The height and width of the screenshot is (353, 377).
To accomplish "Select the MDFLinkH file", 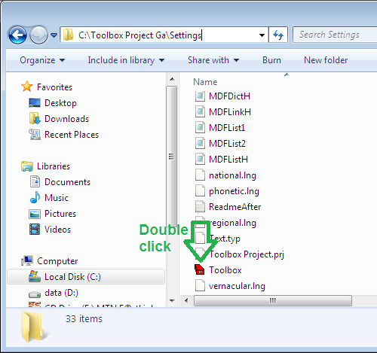I will click(230, 112).
